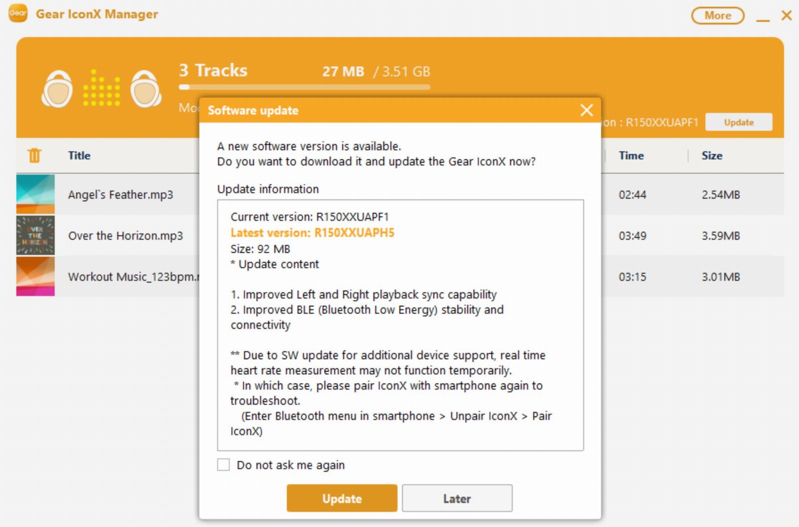Click 'Gear IconX Manager' window title
799x527 pixels.
point(97,14)
